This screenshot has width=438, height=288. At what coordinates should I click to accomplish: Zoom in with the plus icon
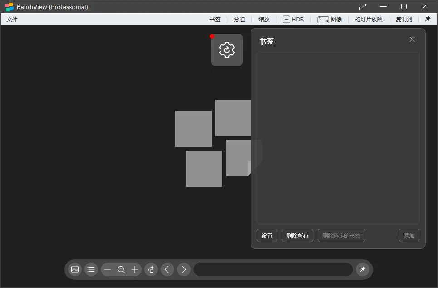(x=135, y=269)
